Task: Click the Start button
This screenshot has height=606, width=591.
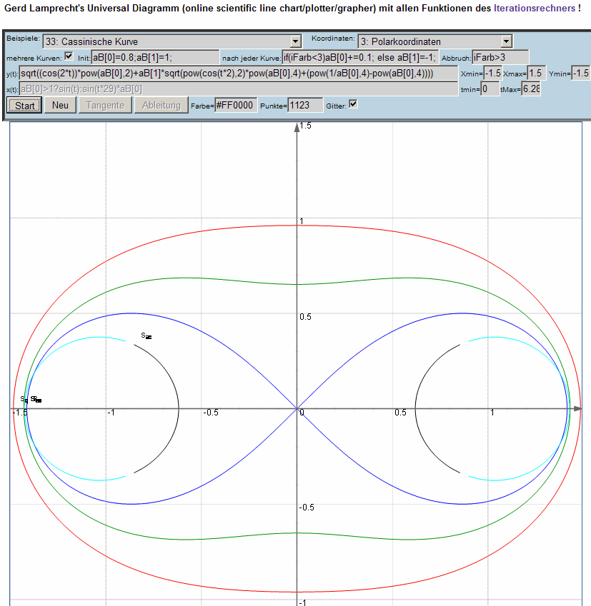Action: [24, 105]
